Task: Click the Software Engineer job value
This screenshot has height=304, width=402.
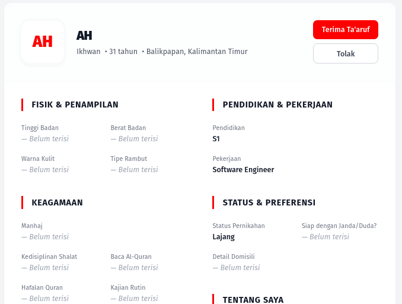Action: tap(243, 170)
